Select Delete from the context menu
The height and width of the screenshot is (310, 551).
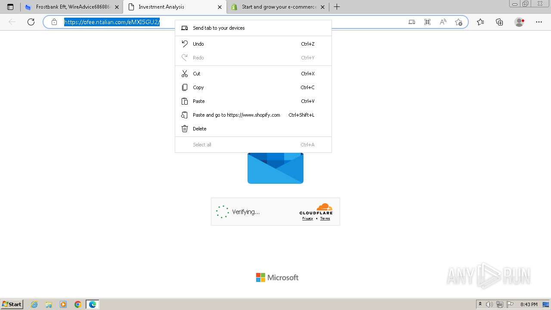click(253, 129)
